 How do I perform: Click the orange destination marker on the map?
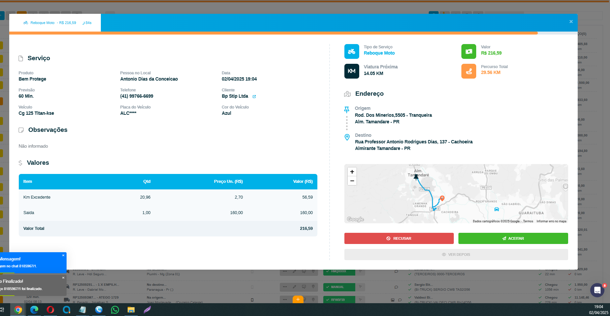(442, 198)
